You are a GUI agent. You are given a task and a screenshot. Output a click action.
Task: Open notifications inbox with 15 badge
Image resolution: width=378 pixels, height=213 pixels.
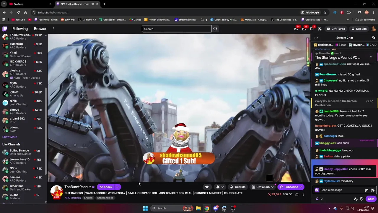pos(304,29)
